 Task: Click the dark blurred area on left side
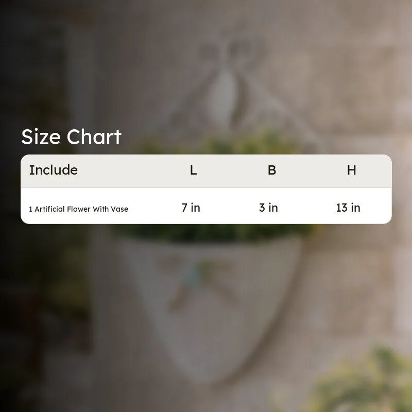(29, 289)
